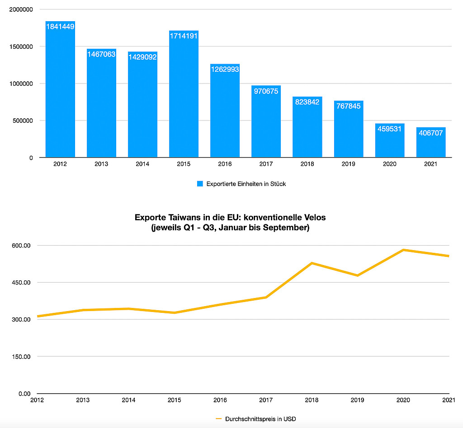Screen dimensions: 463x428
Task: Click the 'Durchschnittspreis in USD' legend text
Action: (x=260, y=419)
